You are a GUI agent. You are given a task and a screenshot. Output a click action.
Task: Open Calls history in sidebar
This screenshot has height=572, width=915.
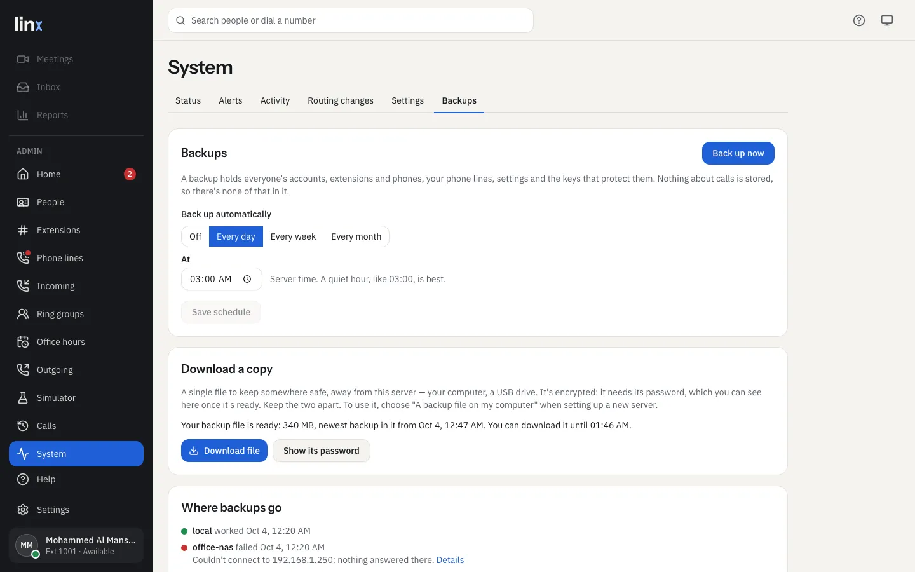(76, 426)
